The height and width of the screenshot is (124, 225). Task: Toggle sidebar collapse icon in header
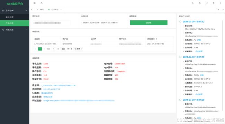(x=34, y=3)
